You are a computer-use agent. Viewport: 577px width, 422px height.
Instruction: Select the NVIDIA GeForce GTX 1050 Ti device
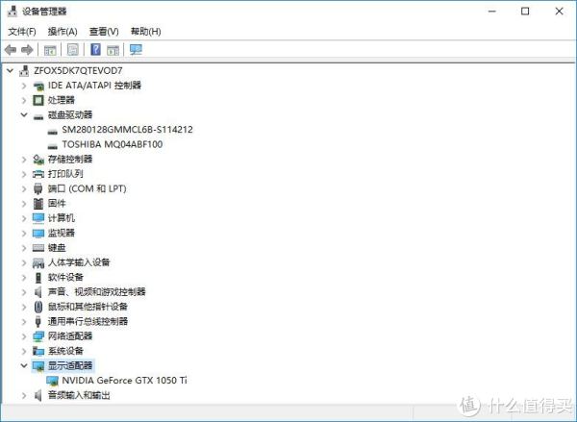(x=124, y=381)
